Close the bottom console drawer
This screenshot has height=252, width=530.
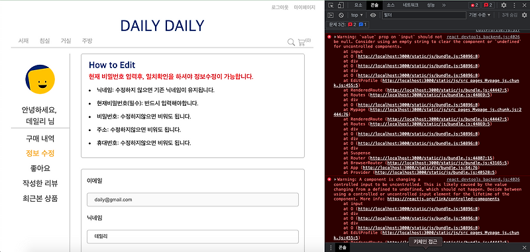click(x=524, y=247)
